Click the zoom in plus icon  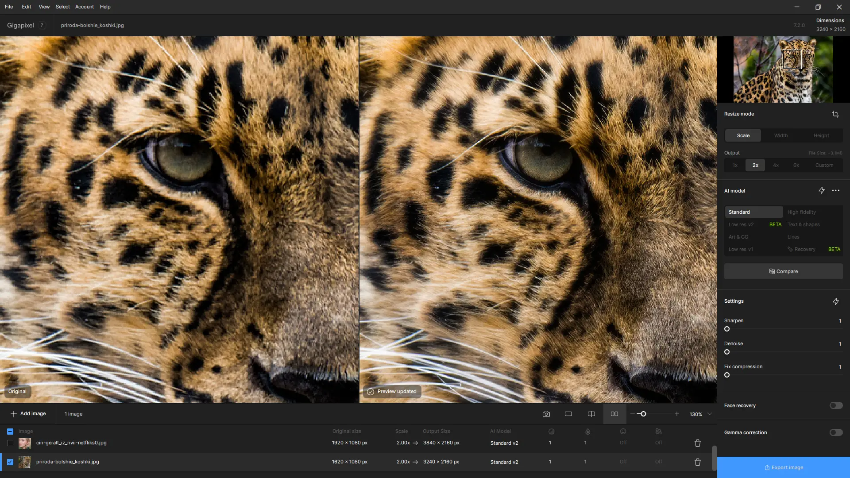[676, 414]
